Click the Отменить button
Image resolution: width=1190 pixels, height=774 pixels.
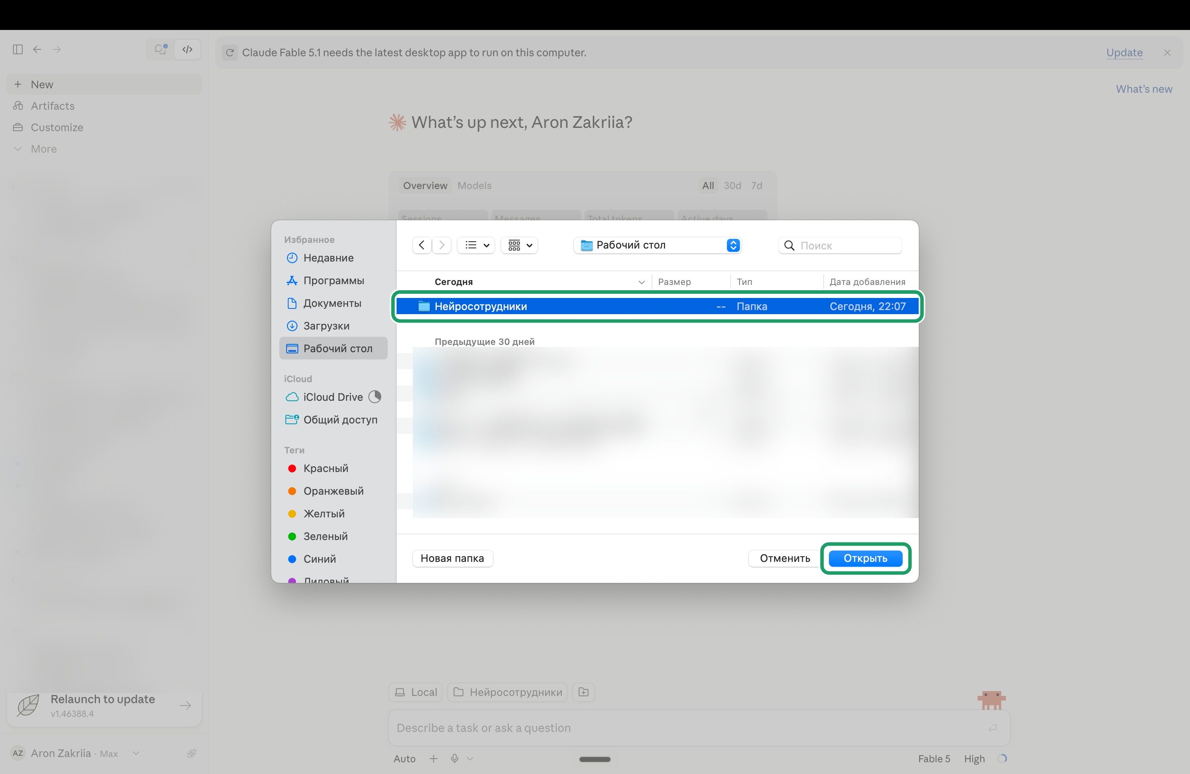pyautogui.click(x=784, y=558)
